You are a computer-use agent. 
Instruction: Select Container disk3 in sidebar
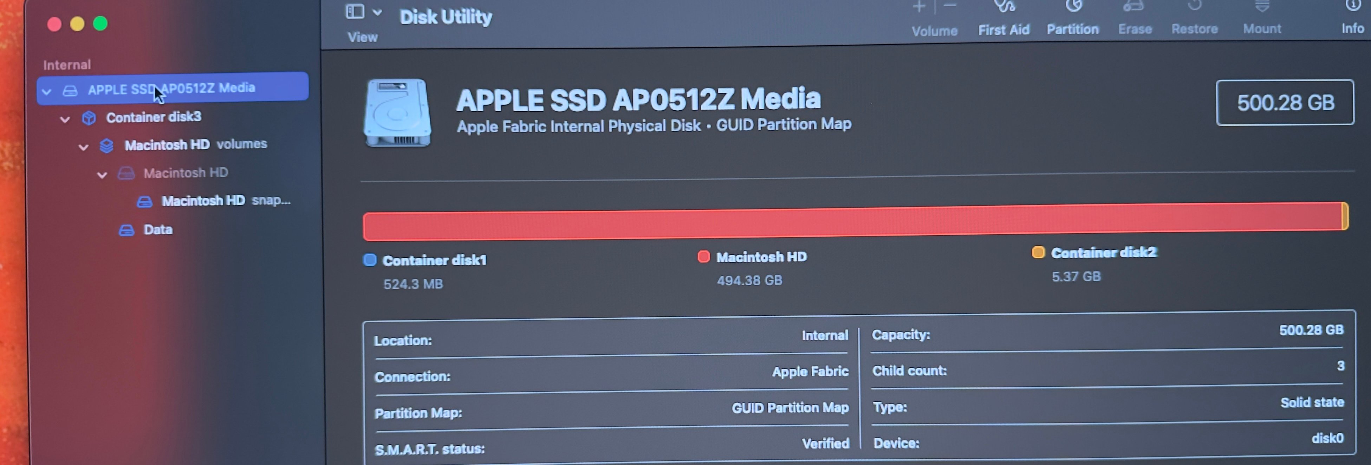click(153, 117)
